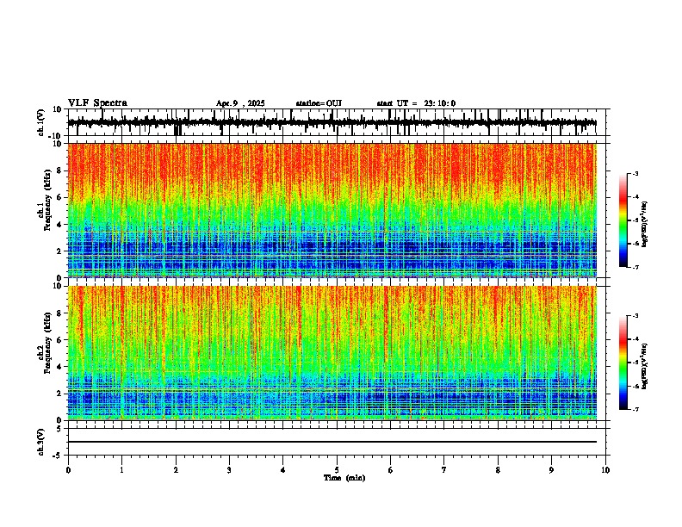682x527 pixels.
Task: Click the ch.2 spectrogram "2" kHz tick label
Action: 59,394
